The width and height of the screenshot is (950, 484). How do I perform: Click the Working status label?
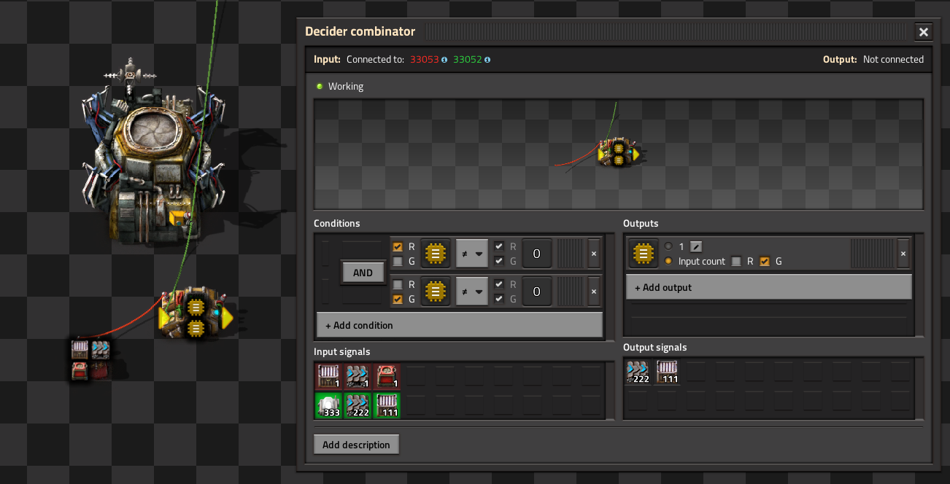pyautogui.click(x=346, y=86)
